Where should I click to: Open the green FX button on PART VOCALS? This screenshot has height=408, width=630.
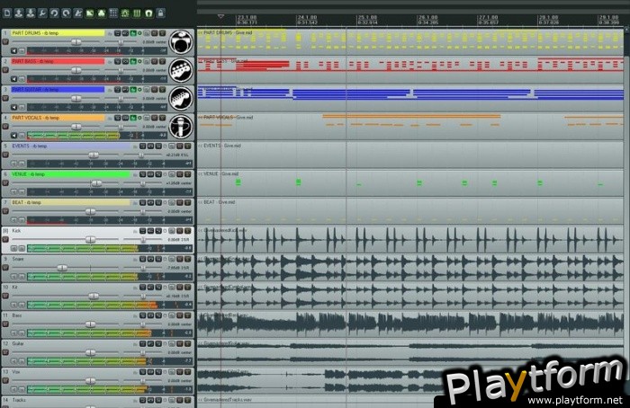pos(133,118)
